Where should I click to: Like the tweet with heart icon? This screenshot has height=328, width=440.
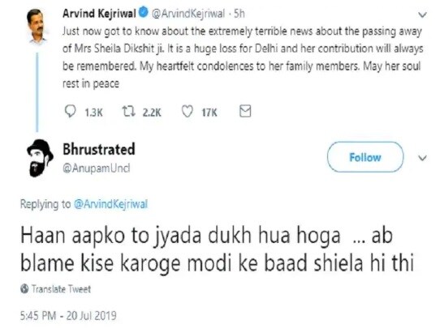(187, 112)
